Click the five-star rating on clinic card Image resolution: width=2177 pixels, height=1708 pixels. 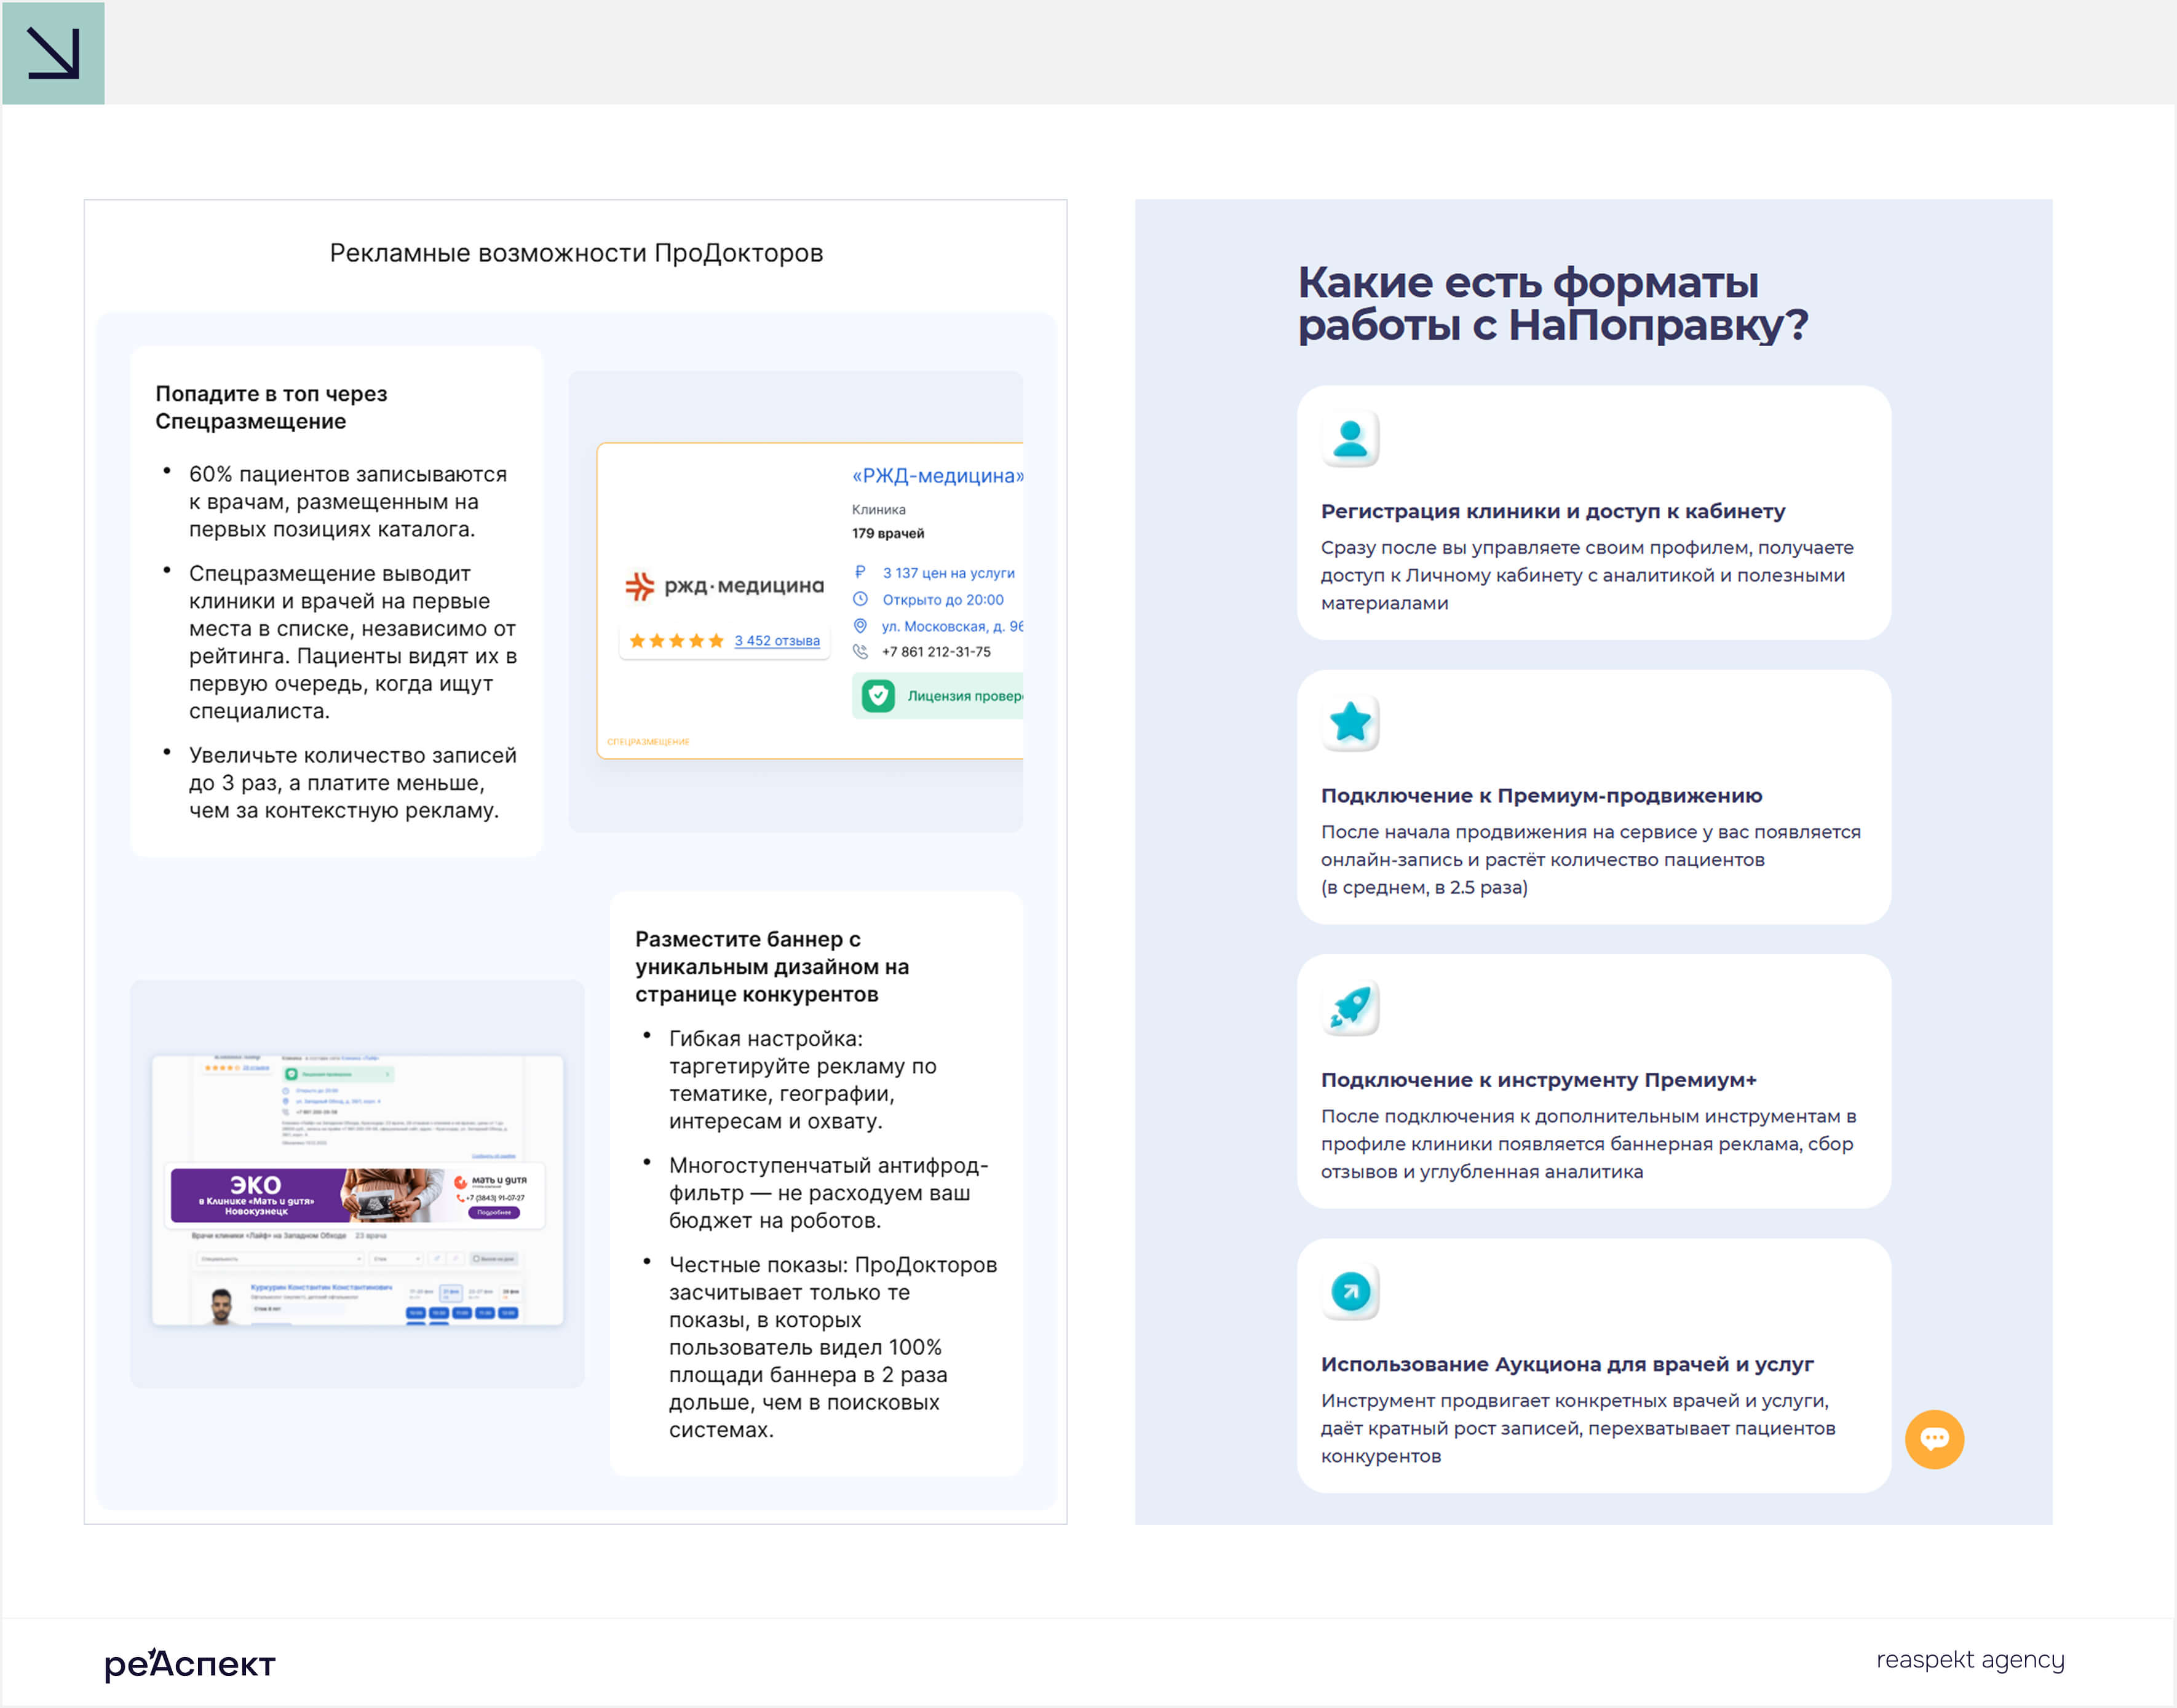(676, 641)
